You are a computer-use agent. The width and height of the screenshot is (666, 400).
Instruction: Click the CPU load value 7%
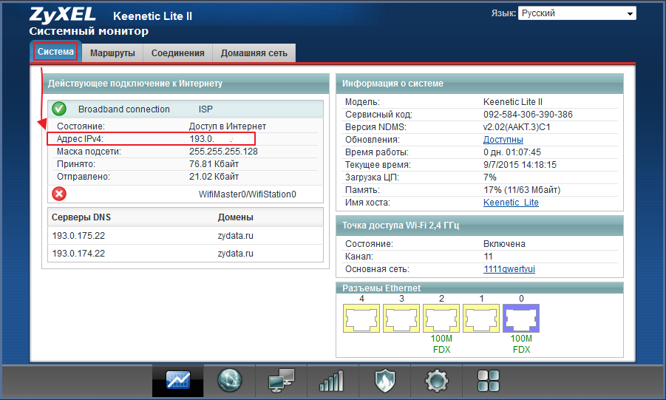pyautogui.click(x=490, y=177)
